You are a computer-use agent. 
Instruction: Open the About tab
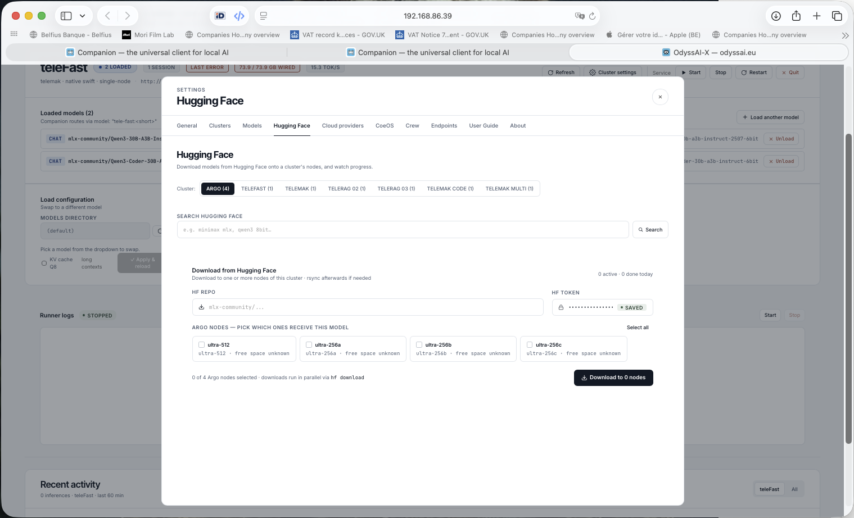click(518, 126)
